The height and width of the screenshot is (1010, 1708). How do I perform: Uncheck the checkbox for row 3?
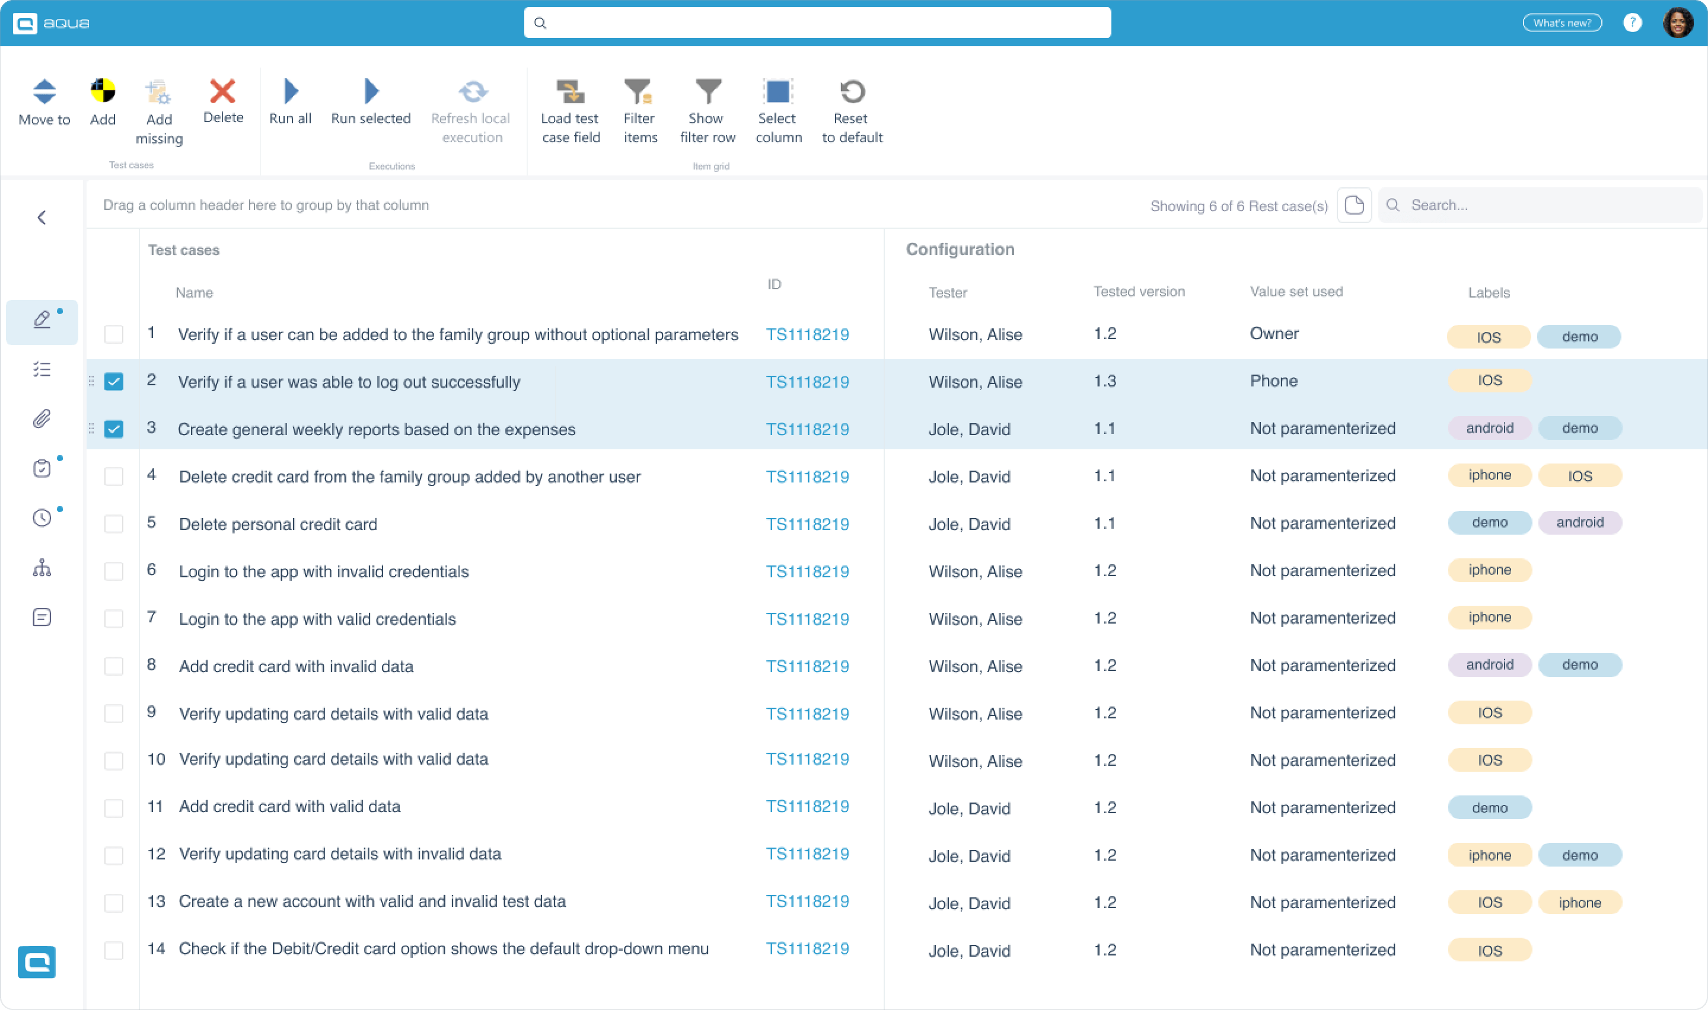tap(114, 430)
